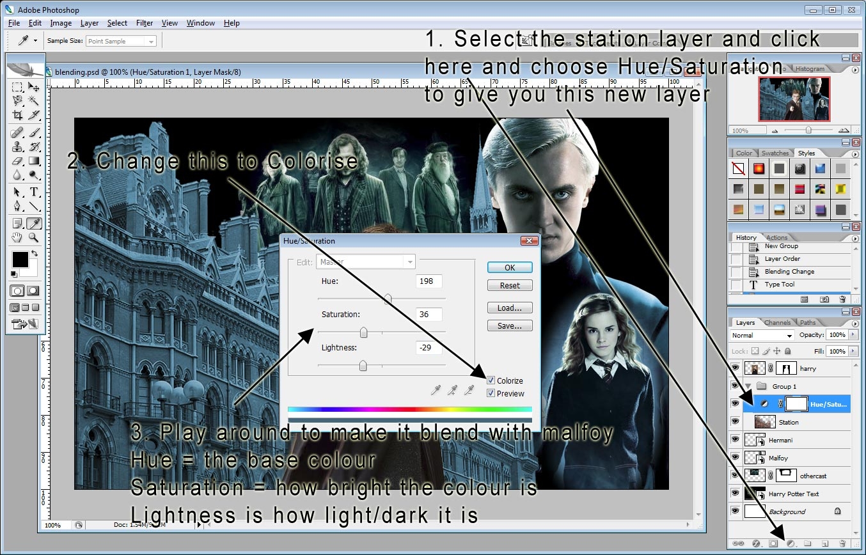This screenshot has height=555, width=866.
Task: Click the Load... button
Action: point(510,308)
